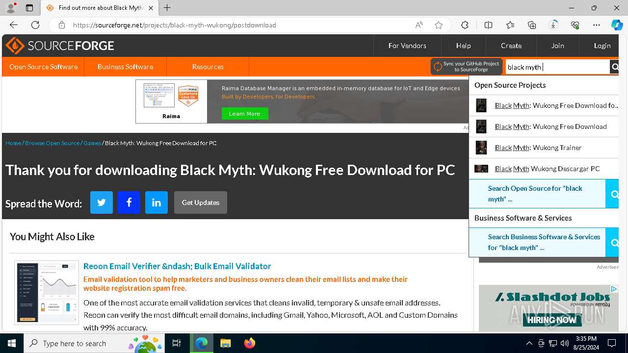
Task: Open Reoon Email Verifier link
Action: tap(177, 266)
